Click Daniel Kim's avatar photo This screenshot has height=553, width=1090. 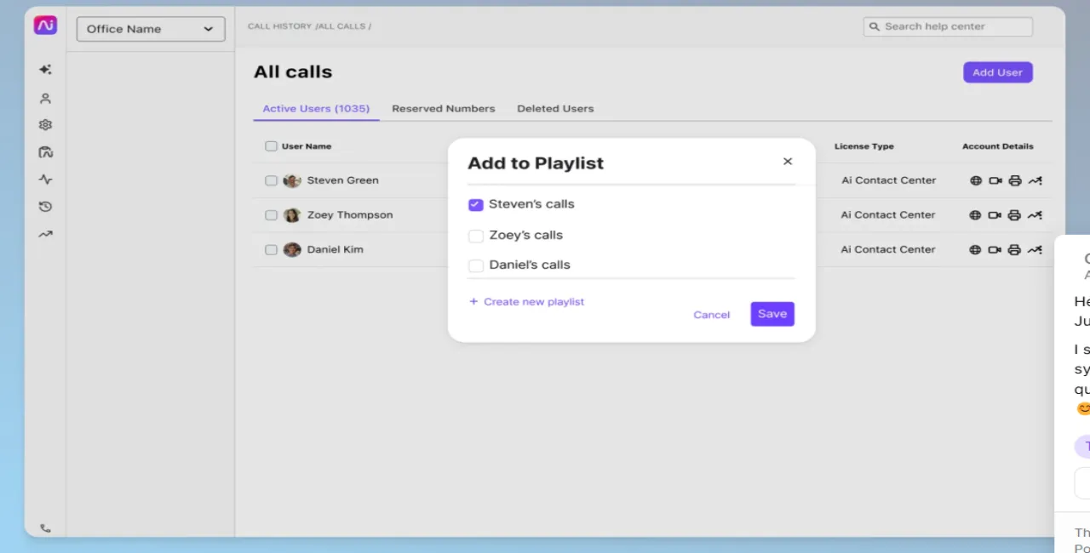[x=292, y=250]
